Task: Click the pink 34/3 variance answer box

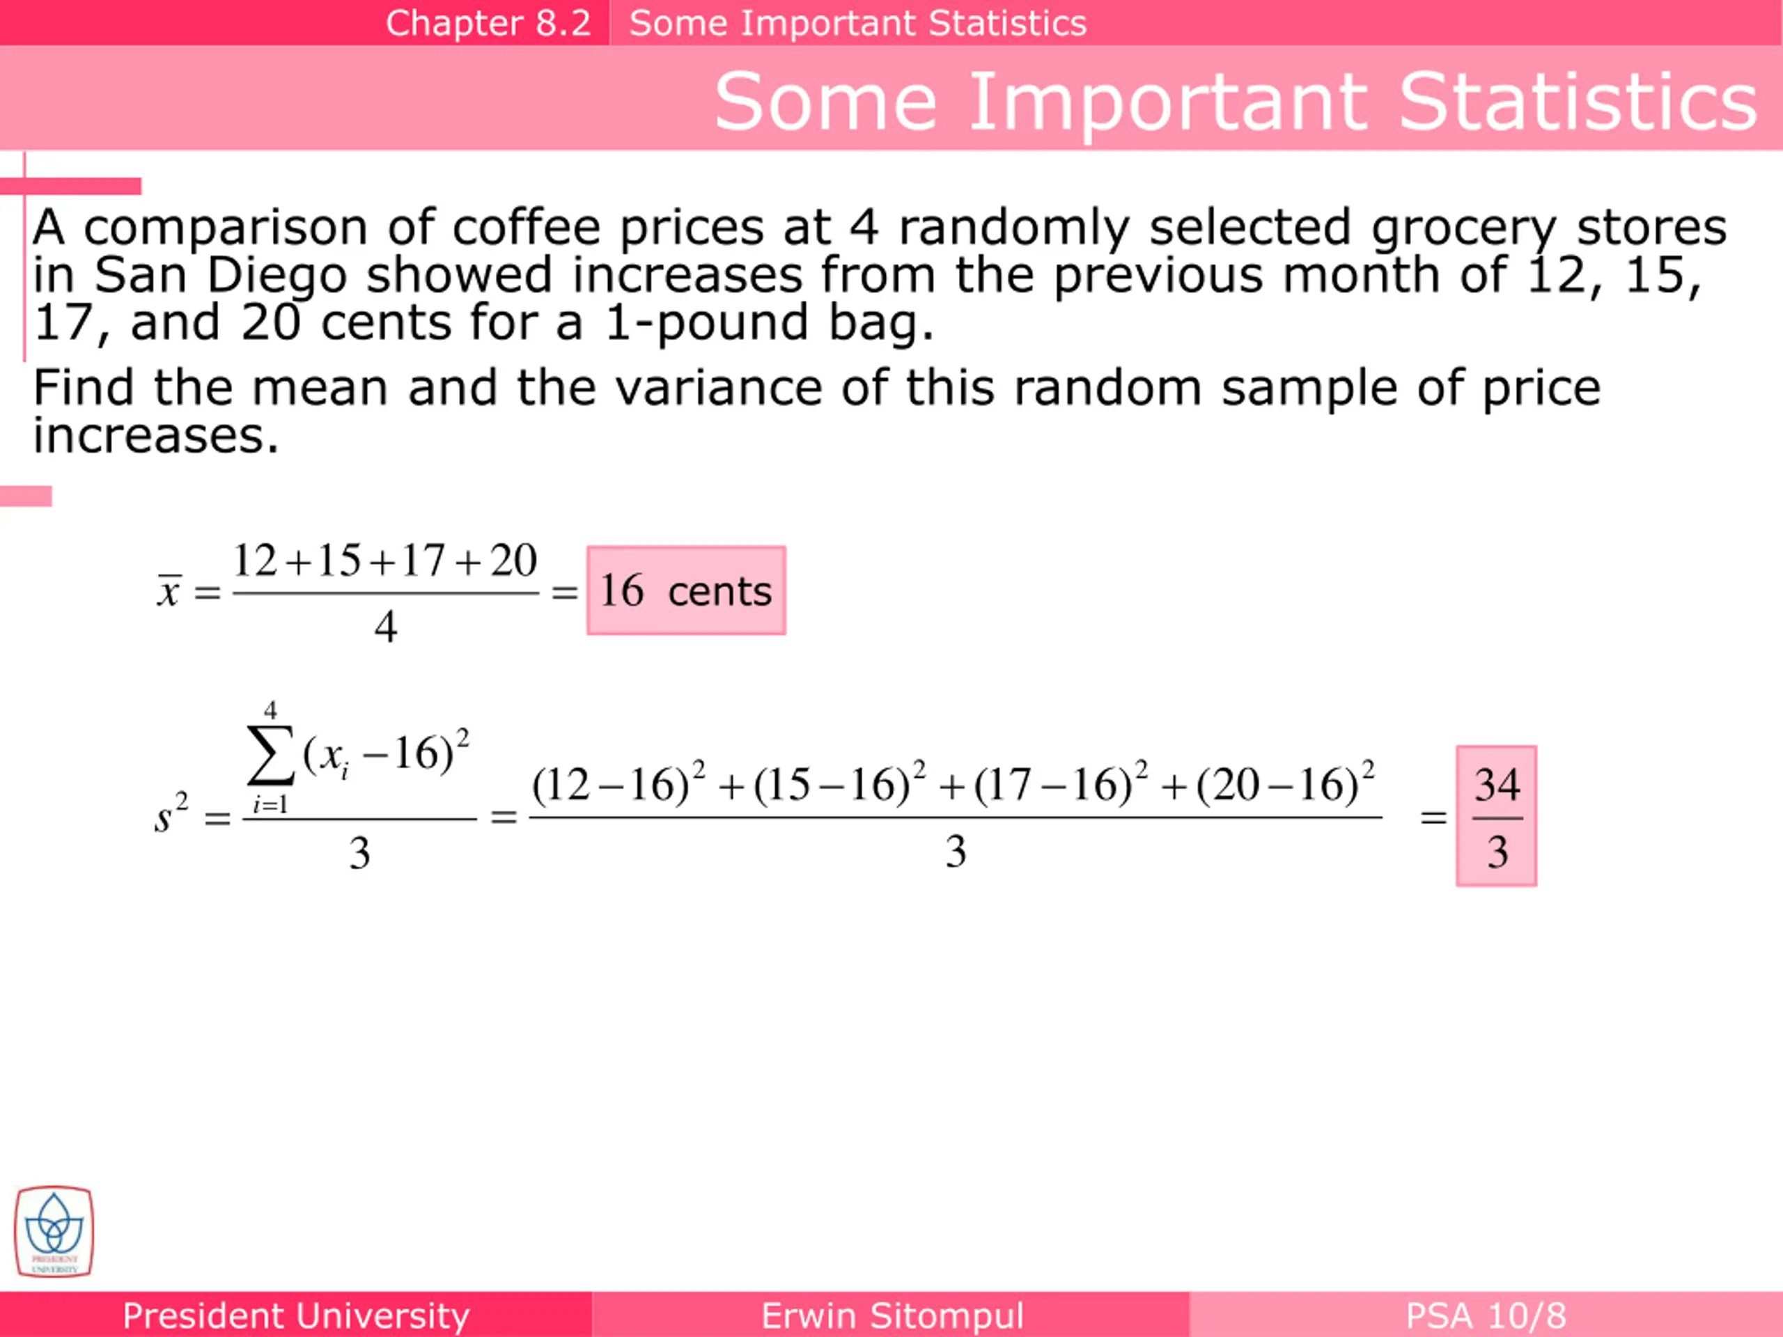Action: click(x=1496, y=816)
